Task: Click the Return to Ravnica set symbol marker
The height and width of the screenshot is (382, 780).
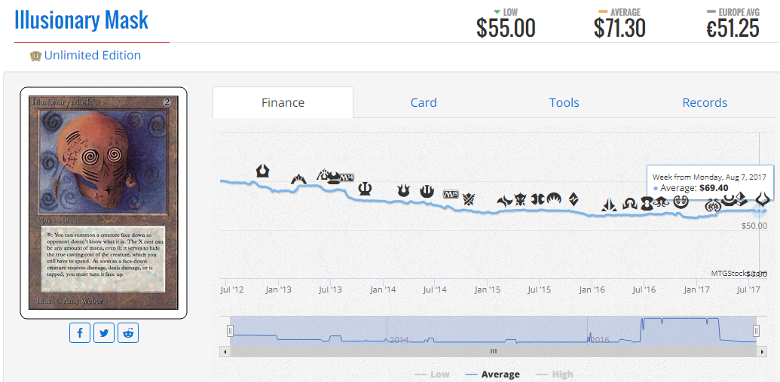Action: click(x=263, y=171)
